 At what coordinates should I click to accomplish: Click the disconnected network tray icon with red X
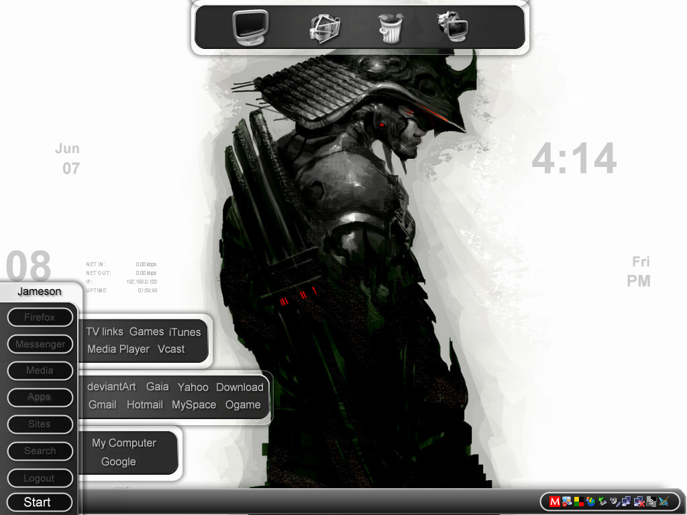[639, 502]
